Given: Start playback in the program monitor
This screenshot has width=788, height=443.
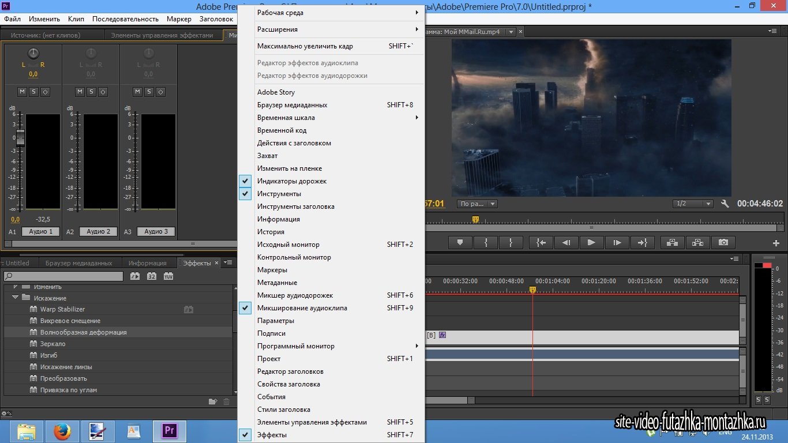Looking at the screenshot, I should (591, 243).
